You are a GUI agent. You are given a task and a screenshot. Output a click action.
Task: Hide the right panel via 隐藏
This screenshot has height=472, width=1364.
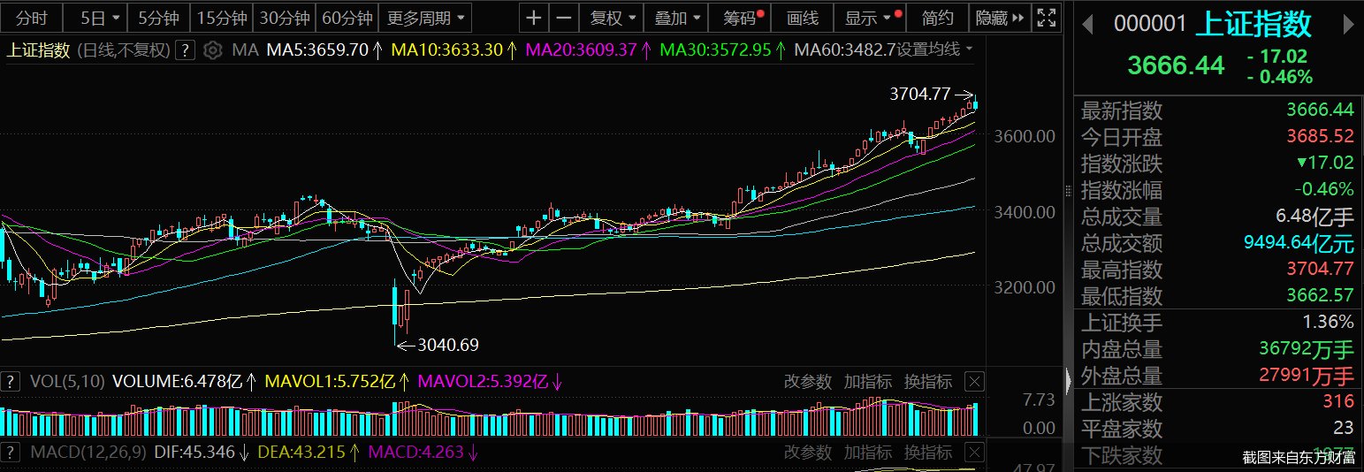click(1001, 18)
